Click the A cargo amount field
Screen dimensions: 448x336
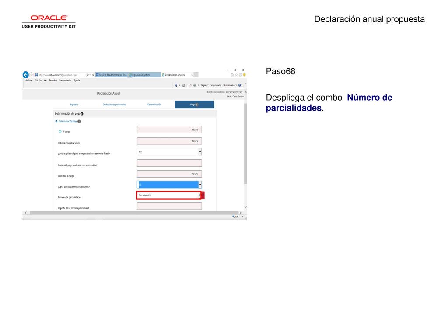tap(169, 129)
